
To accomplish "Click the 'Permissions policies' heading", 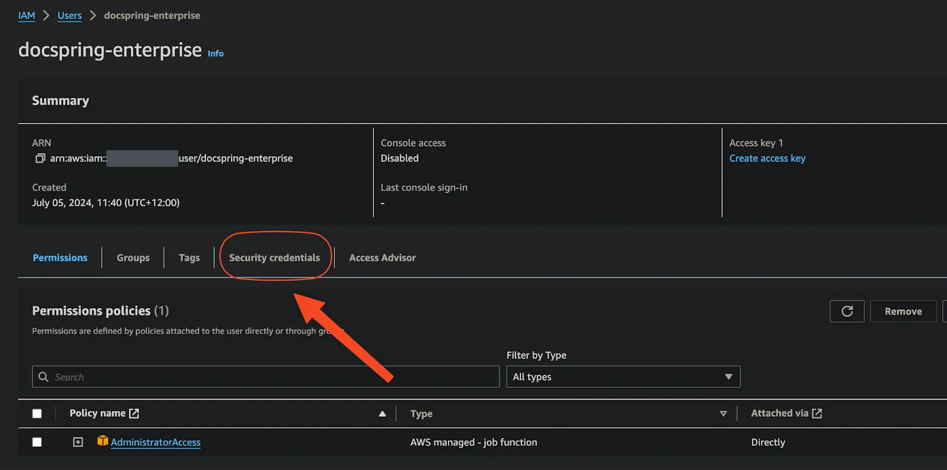I will pyautogui.click(x=91, y=311).
